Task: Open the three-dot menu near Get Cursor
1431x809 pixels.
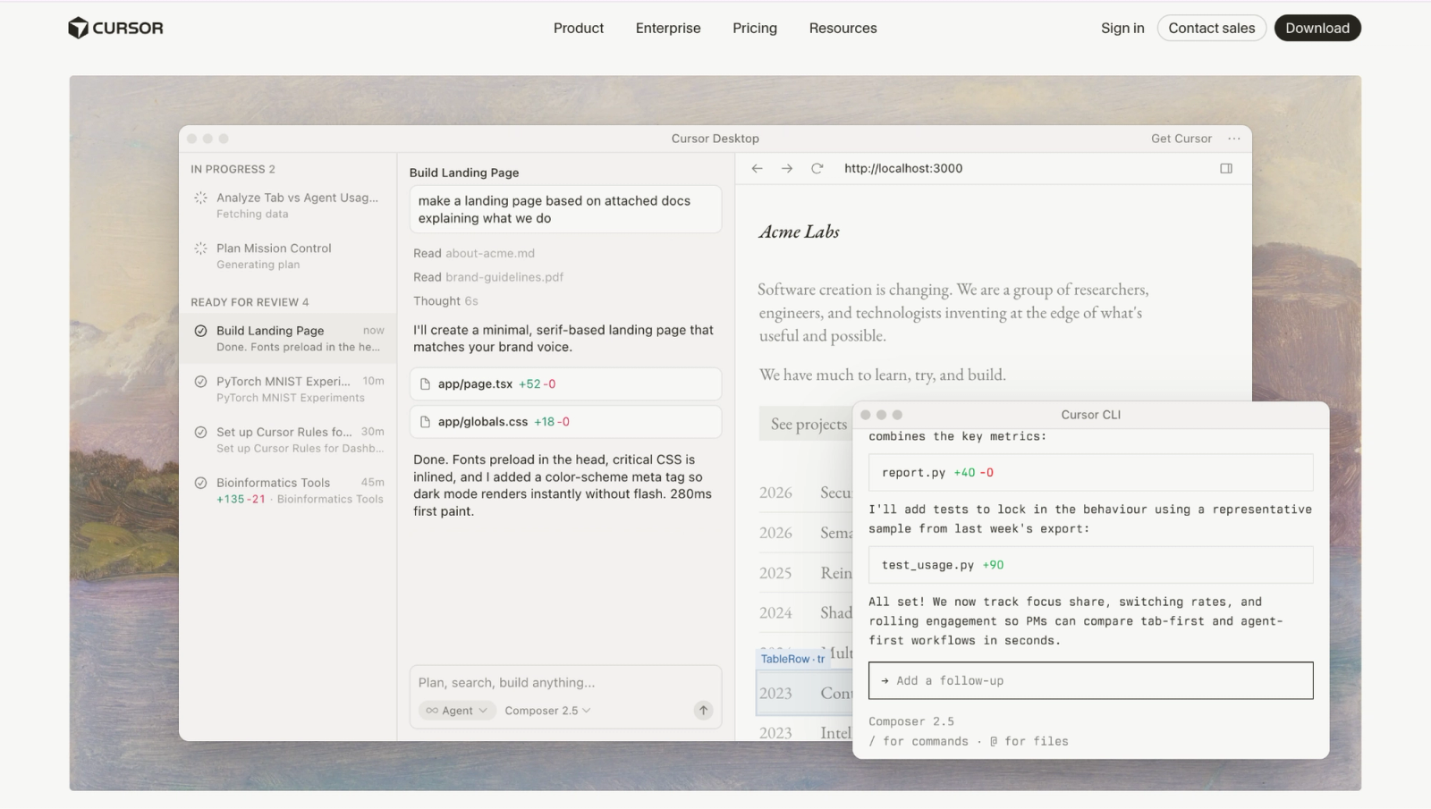Action: (1234, 139)
